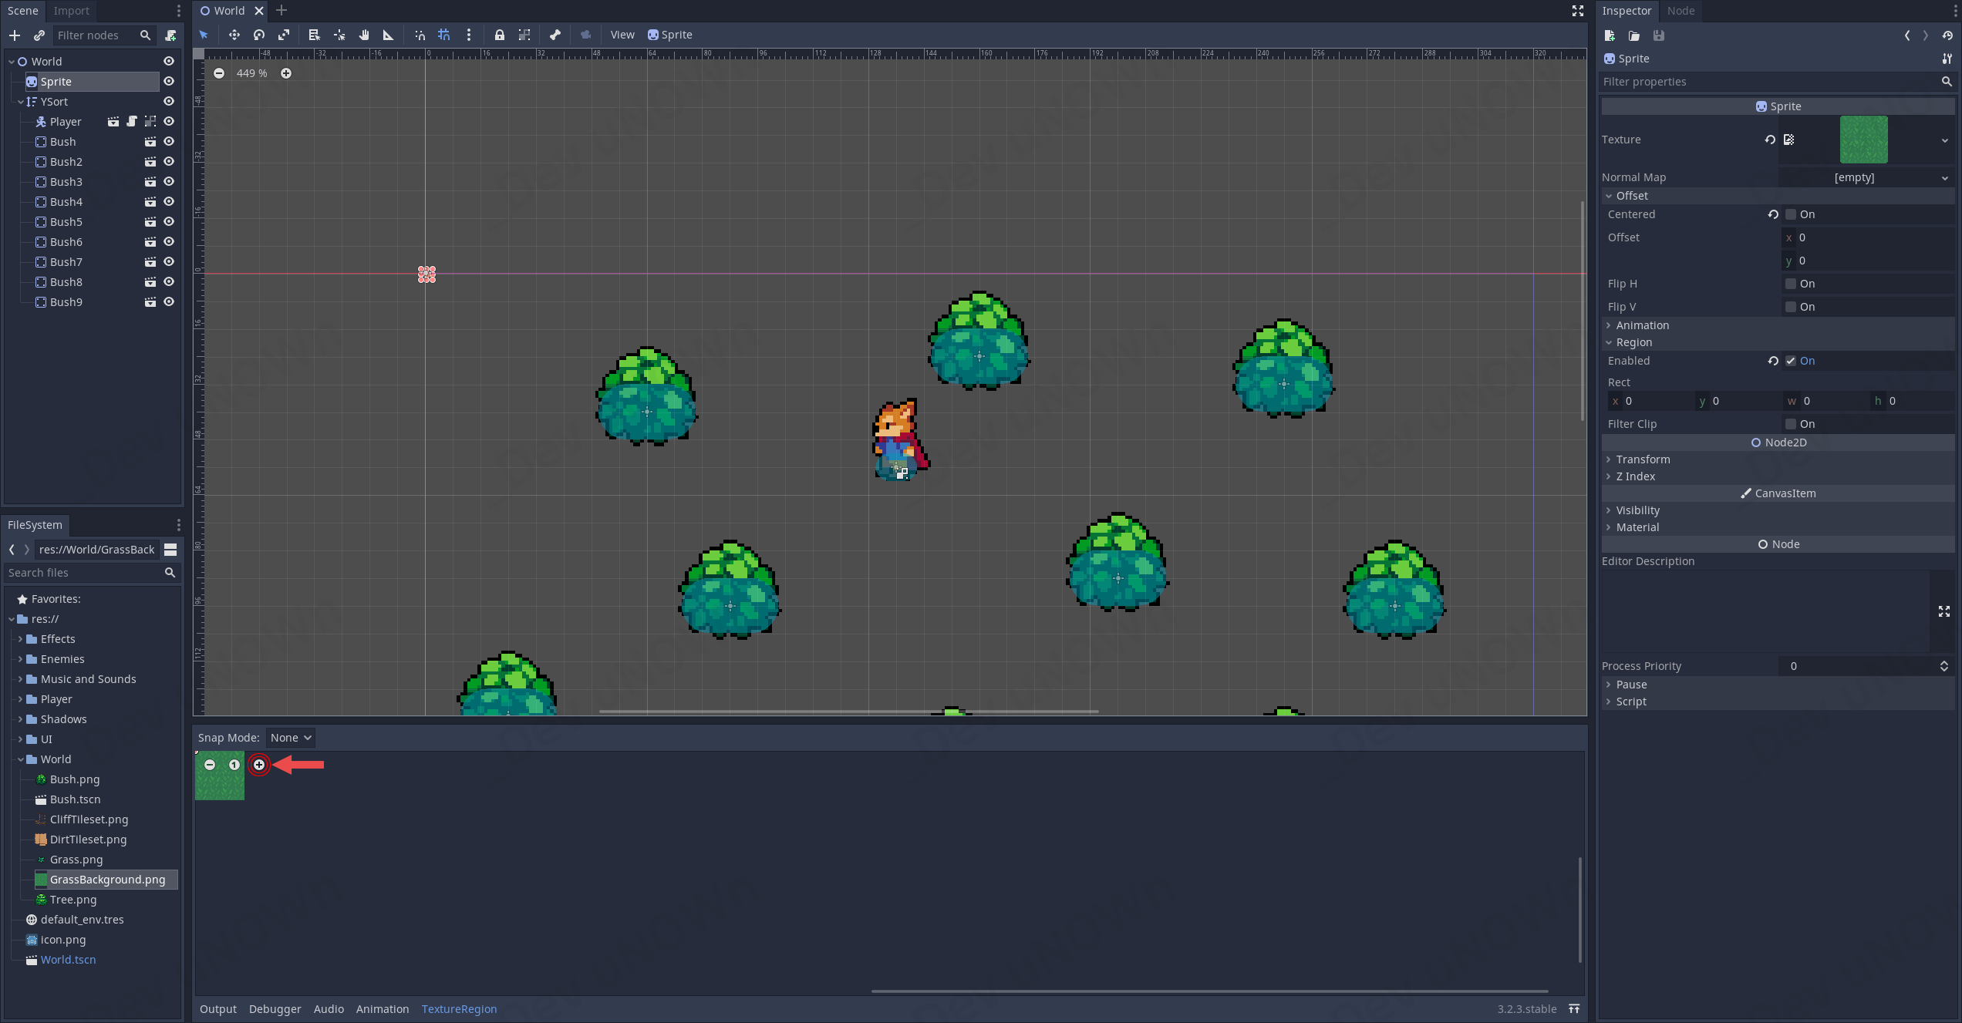The image size is (1962, 1023).
Task: Activate the Pan Mode hand tool
Action: point(364,35)
